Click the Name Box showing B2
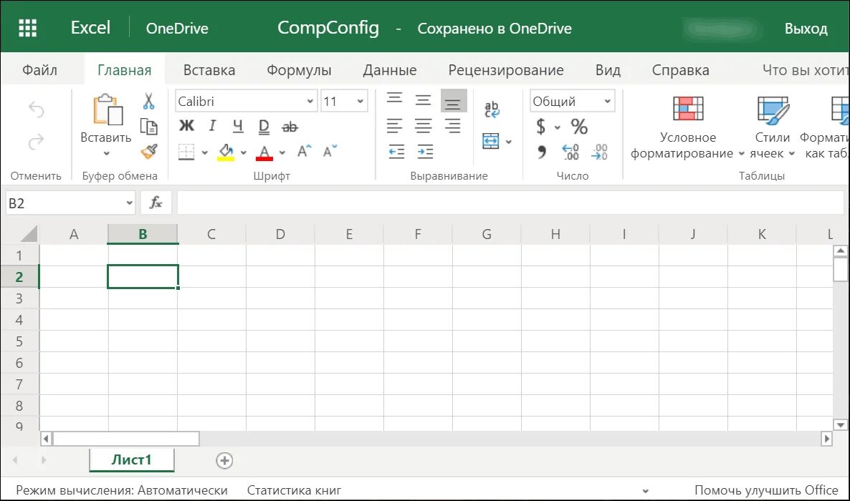 point(70,203)
